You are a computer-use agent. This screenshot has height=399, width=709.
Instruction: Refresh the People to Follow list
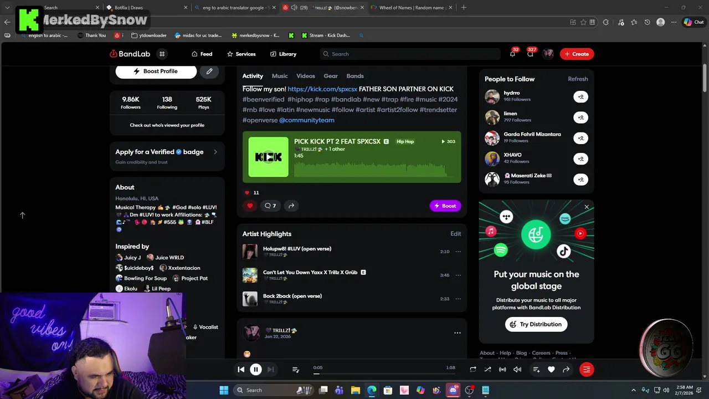[578, 79]
